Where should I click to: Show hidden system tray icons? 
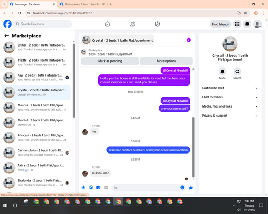pyautogui.click(x=234, y=205)
